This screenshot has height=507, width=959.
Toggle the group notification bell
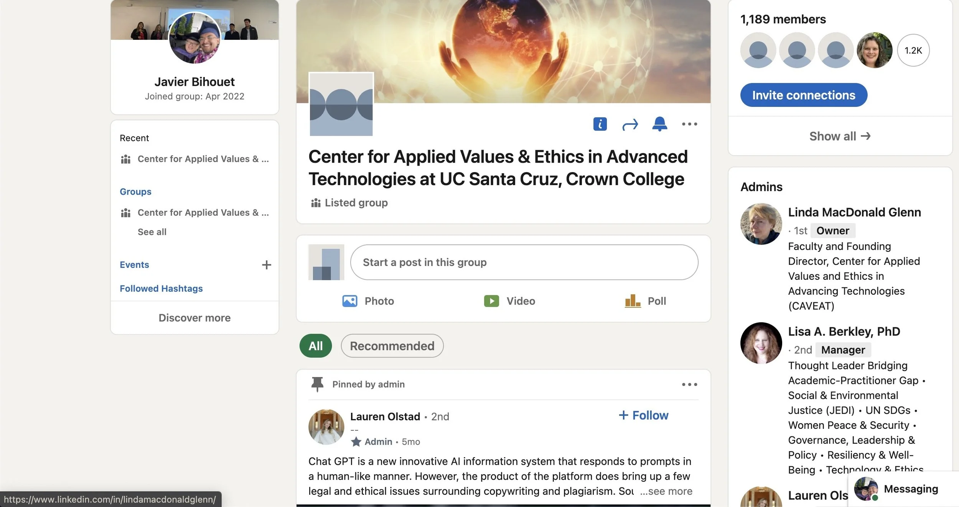pyautogui.click(x=659, y=124)
